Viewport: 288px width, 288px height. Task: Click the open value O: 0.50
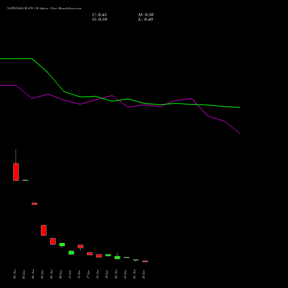100,20
